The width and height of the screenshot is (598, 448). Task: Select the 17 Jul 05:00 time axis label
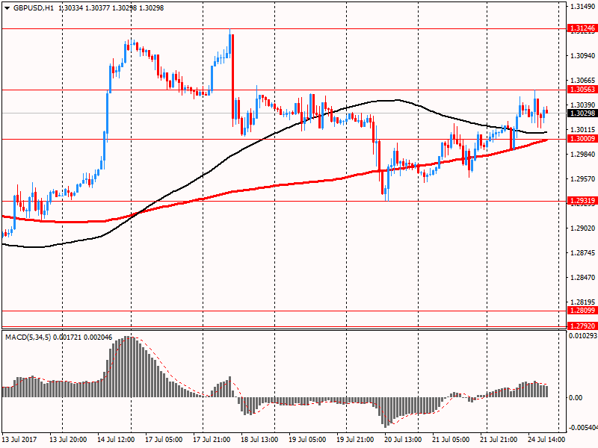tap(164, 440)
